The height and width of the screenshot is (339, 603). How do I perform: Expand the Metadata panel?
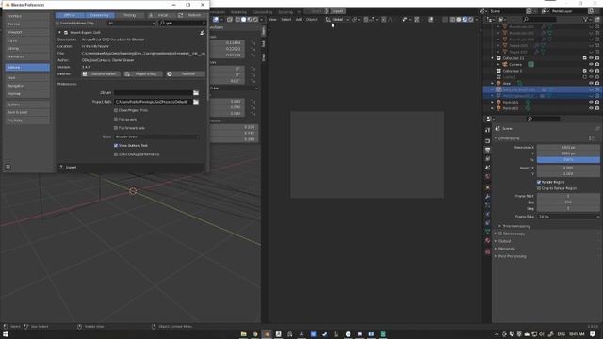tap(505, 249)
